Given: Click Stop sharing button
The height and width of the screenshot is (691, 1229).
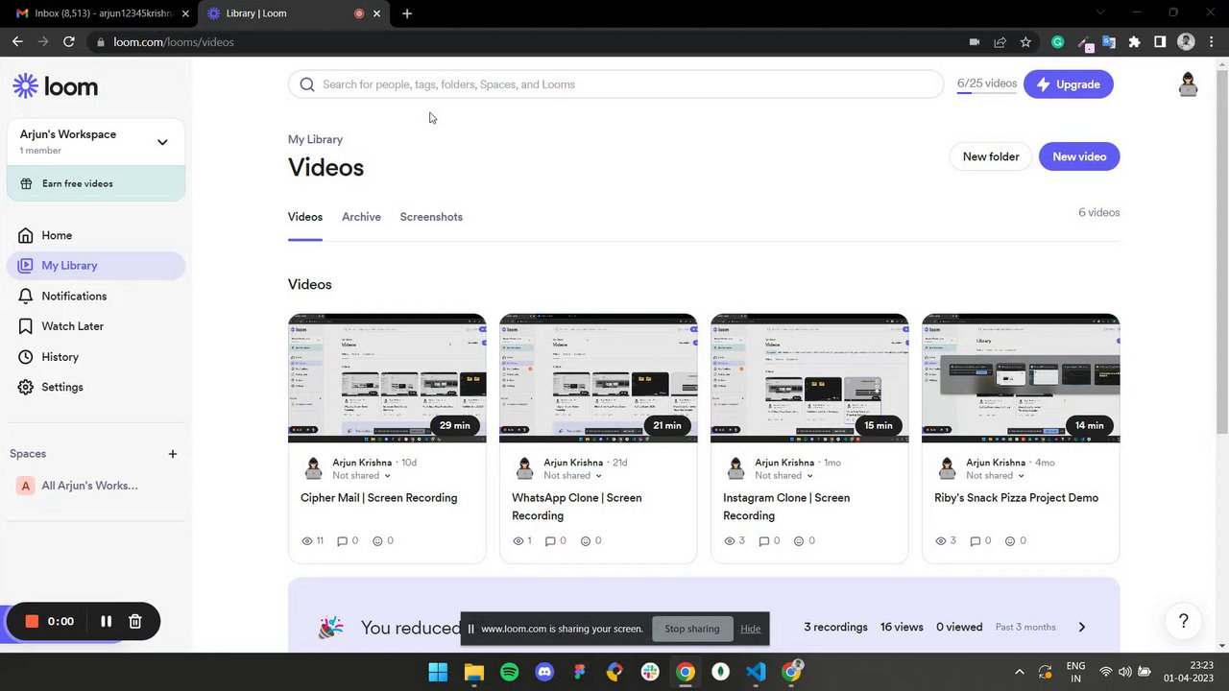Looking at the screenshot, I should 691,629.
